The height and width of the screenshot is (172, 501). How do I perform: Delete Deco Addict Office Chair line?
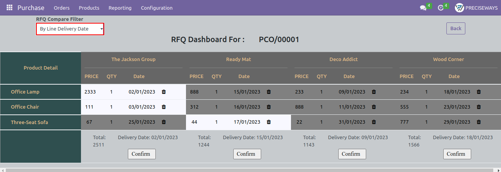tap(374, 107)
